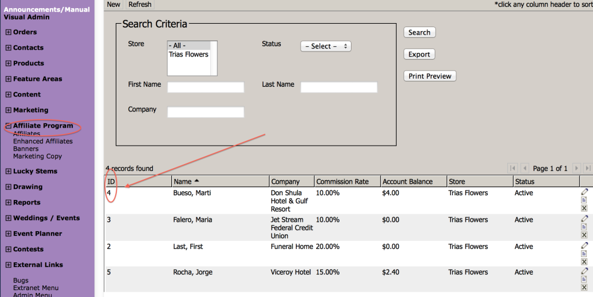Open the Status select dropdown
Screen dimensions: 593x297
[325, 46]
